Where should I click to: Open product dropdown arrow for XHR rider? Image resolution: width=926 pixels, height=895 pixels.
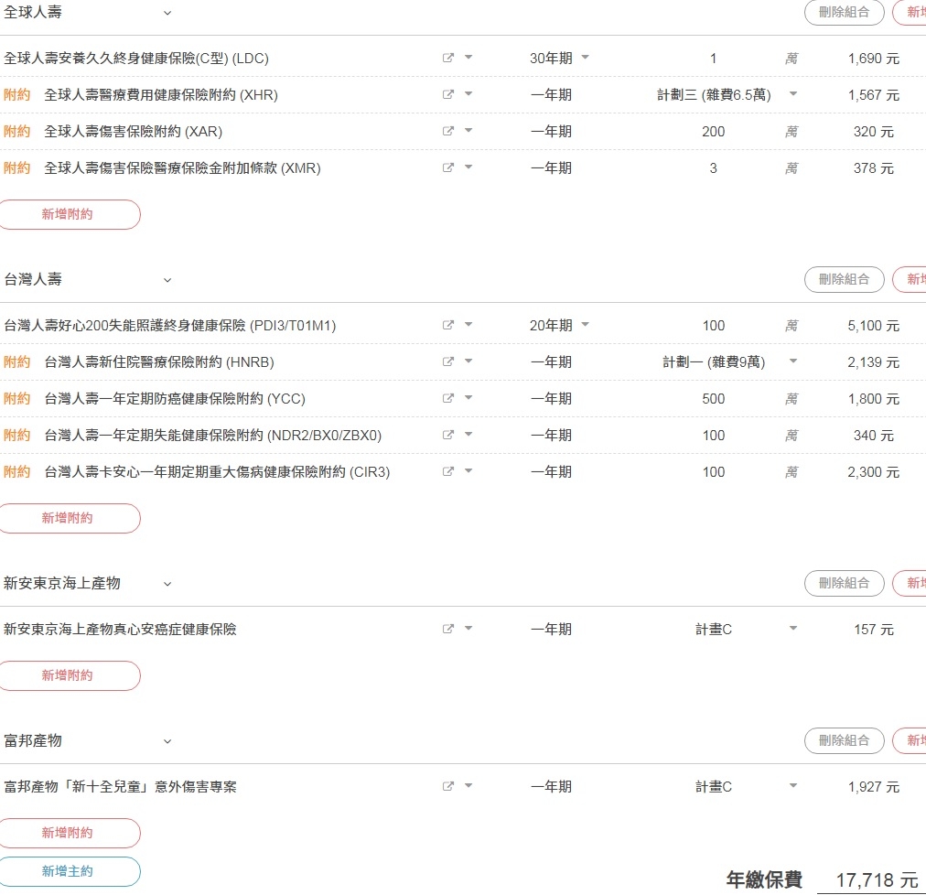click(x=468, y=94)
